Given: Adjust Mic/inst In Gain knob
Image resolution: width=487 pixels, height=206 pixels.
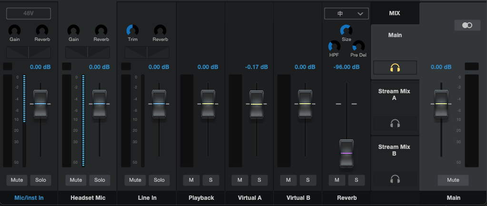Looking at the screenshot, I should tap(15, 31).
